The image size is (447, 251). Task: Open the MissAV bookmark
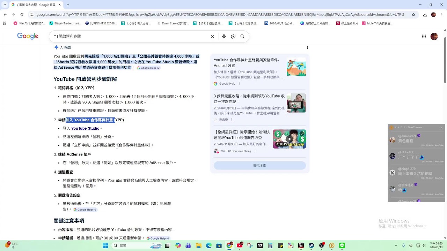(x=30, y=23)
